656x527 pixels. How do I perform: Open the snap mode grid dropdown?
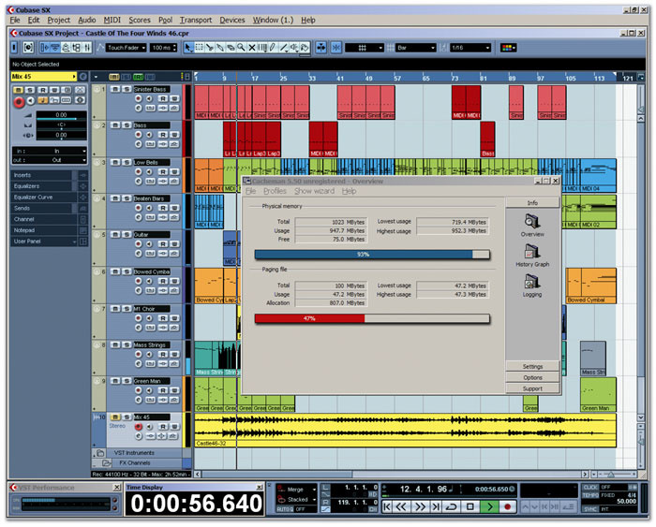pos(364,48)
